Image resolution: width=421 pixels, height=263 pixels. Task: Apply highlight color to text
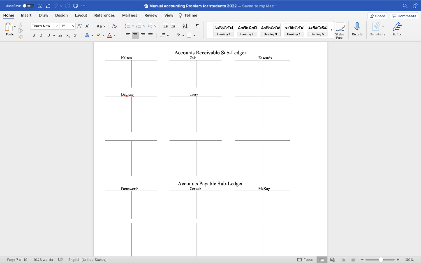pos(98,35)
